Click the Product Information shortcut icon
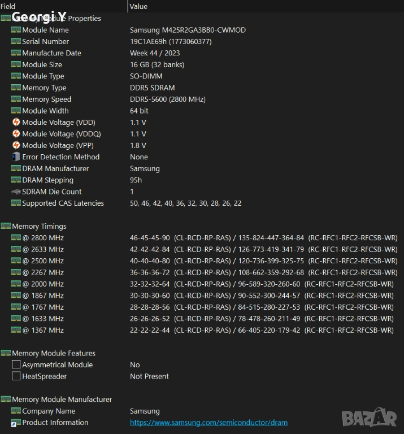Screen dimensions: 404x434 pyautogui.click(x=16, y=423)
